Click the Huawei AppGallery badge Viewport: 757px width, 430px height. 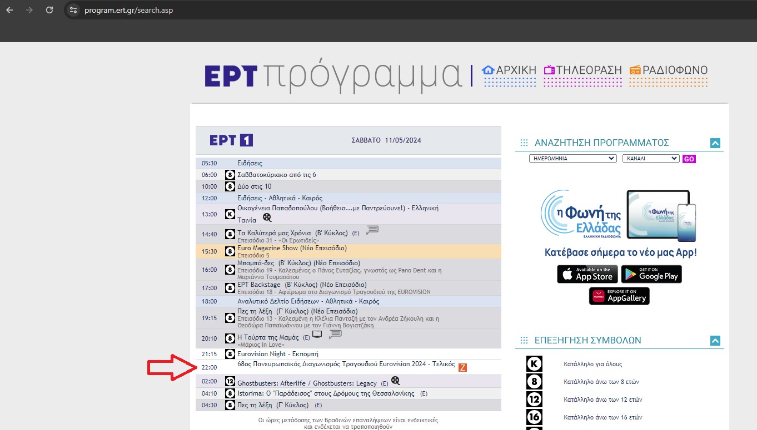[619, 296]
